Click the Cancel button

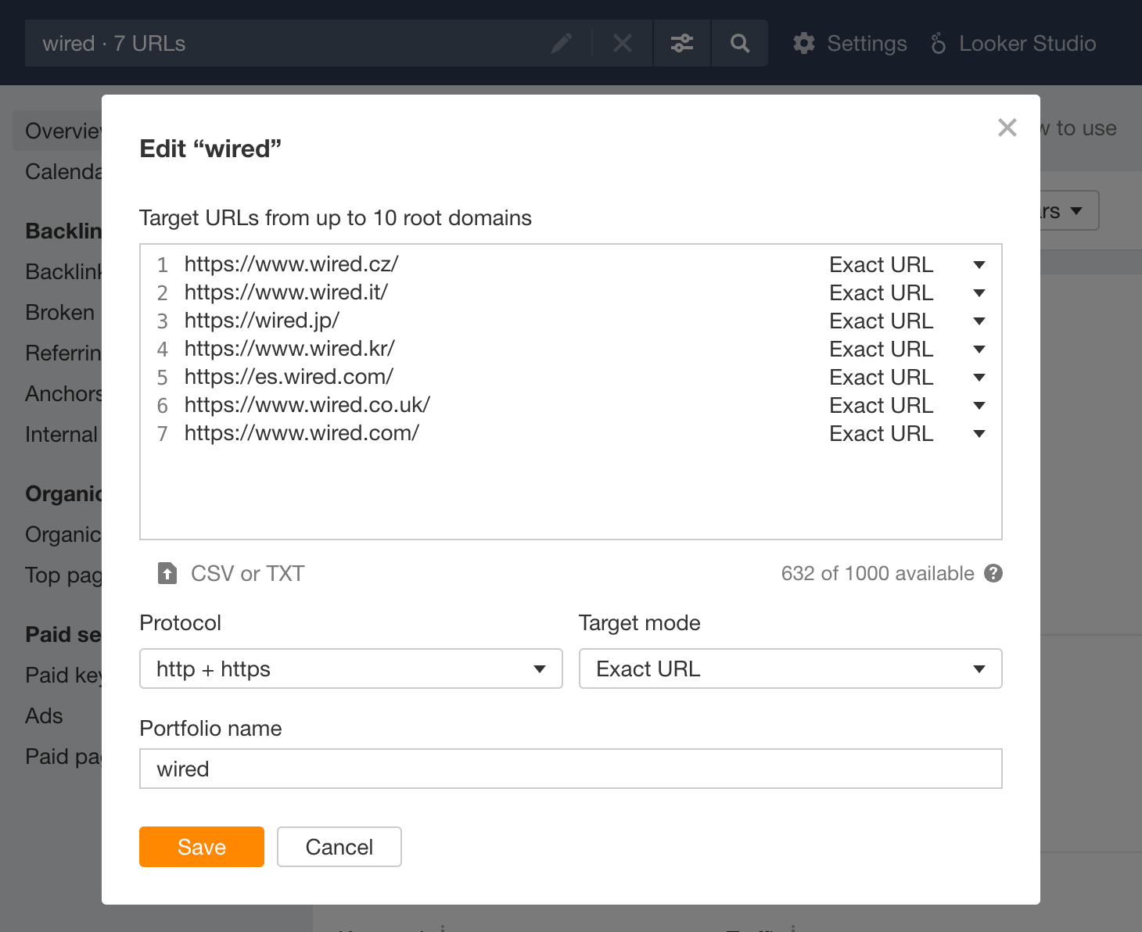click(339, 847)
